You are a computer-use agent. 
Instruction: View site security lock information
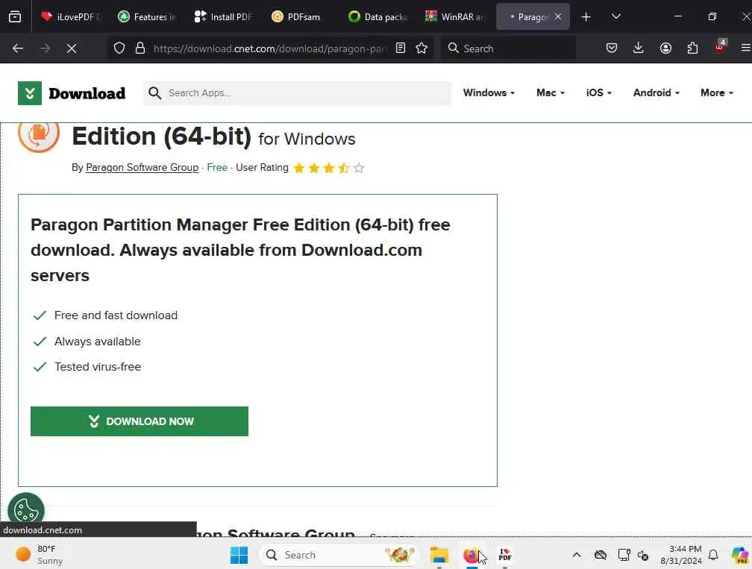point(140,48)
